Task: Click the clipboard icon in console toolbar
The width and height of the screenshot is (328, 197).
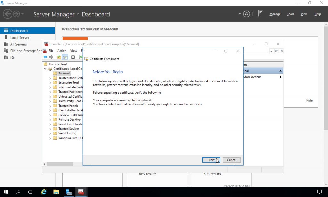Action: click(73, 57)
